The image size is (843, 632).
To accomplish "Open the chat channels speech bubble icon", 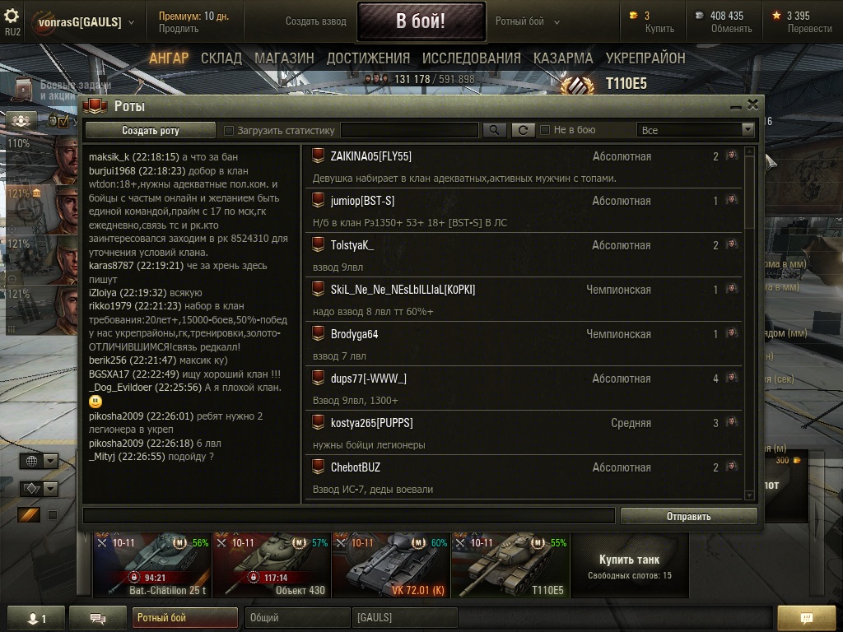I will tap(98, 618).
